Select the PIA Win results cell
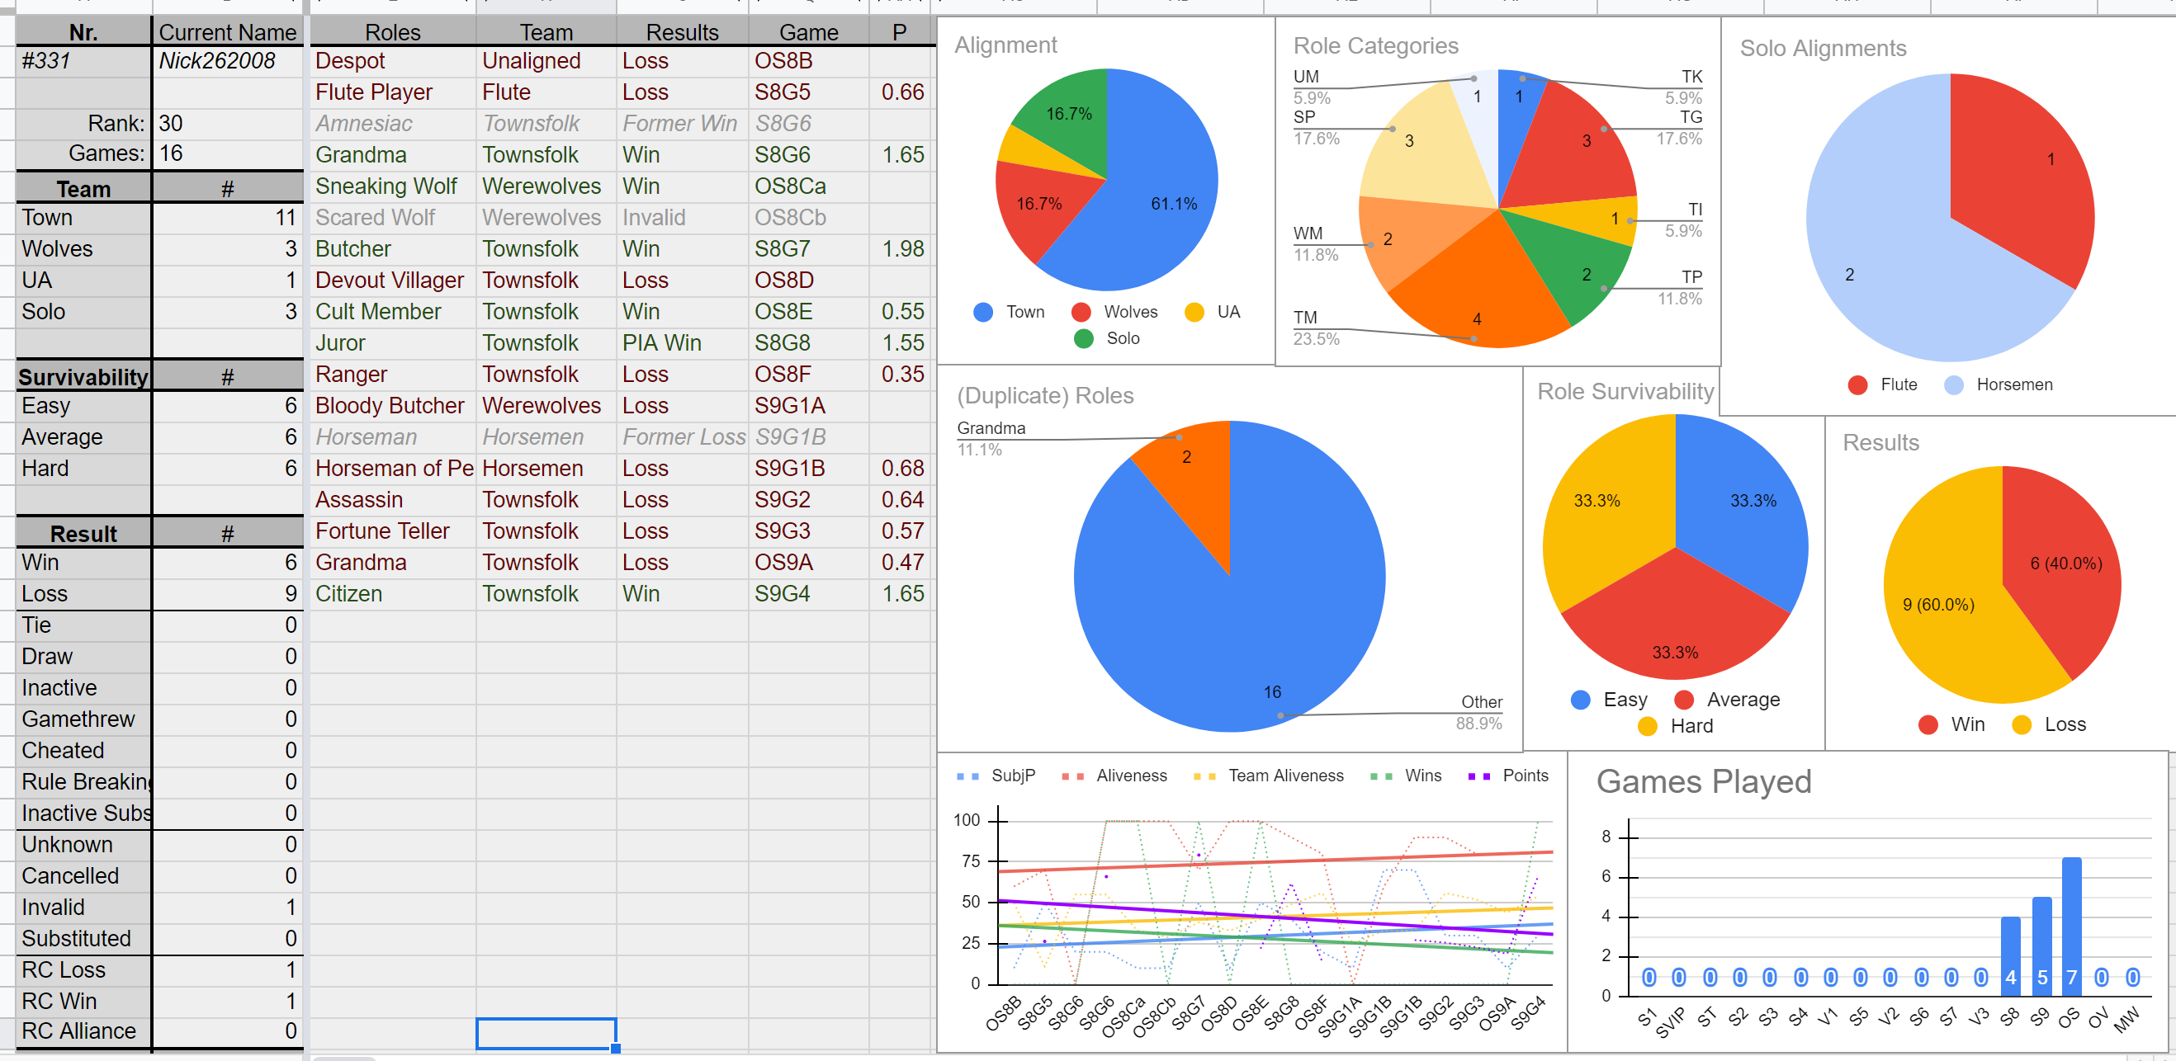 click(x=682, y=342)
